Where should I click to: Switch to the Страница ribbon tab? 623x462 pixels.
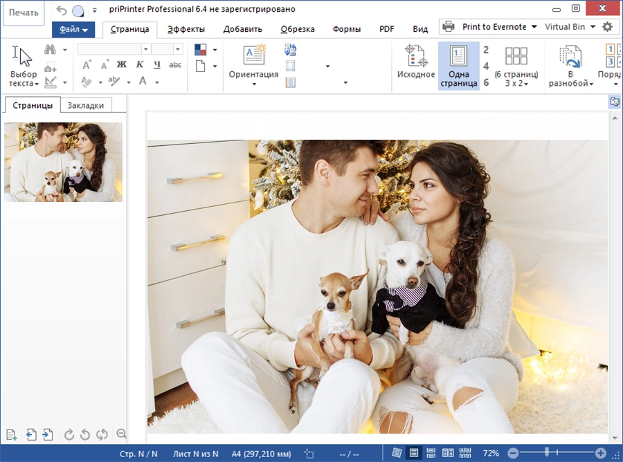point(129,29)
